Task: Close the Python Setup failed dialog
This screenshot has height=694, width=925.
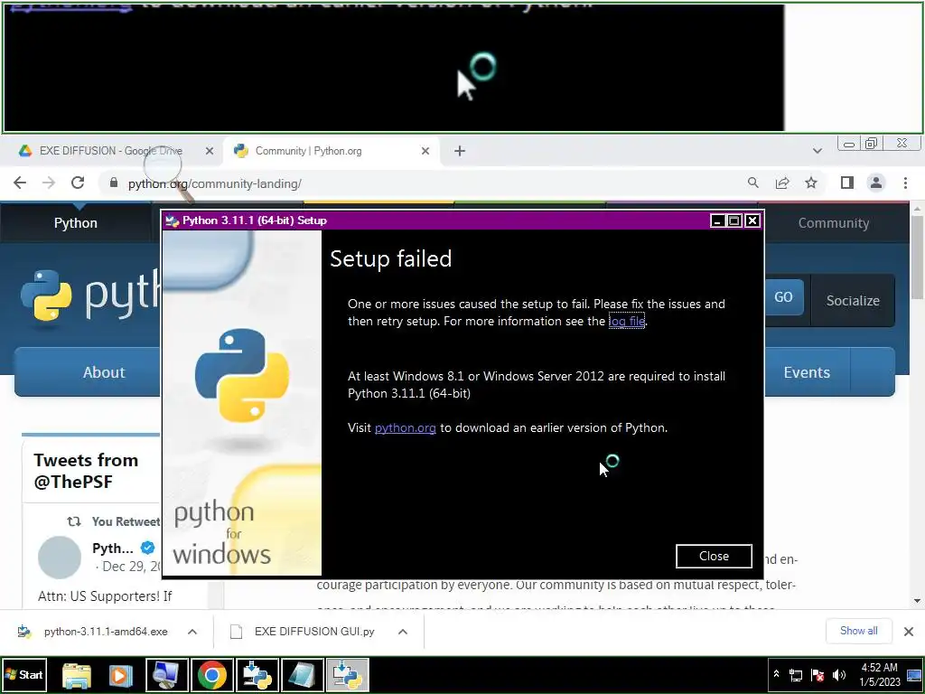Action: [714, 556]
